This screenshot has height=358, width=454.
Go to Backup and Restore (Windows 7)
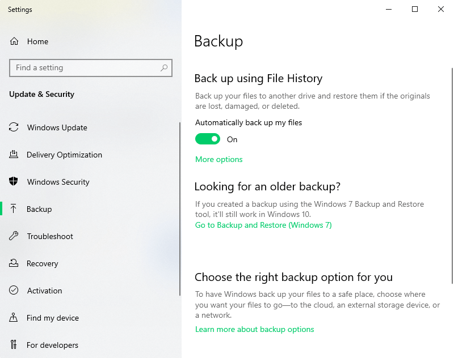pos(263,225)
